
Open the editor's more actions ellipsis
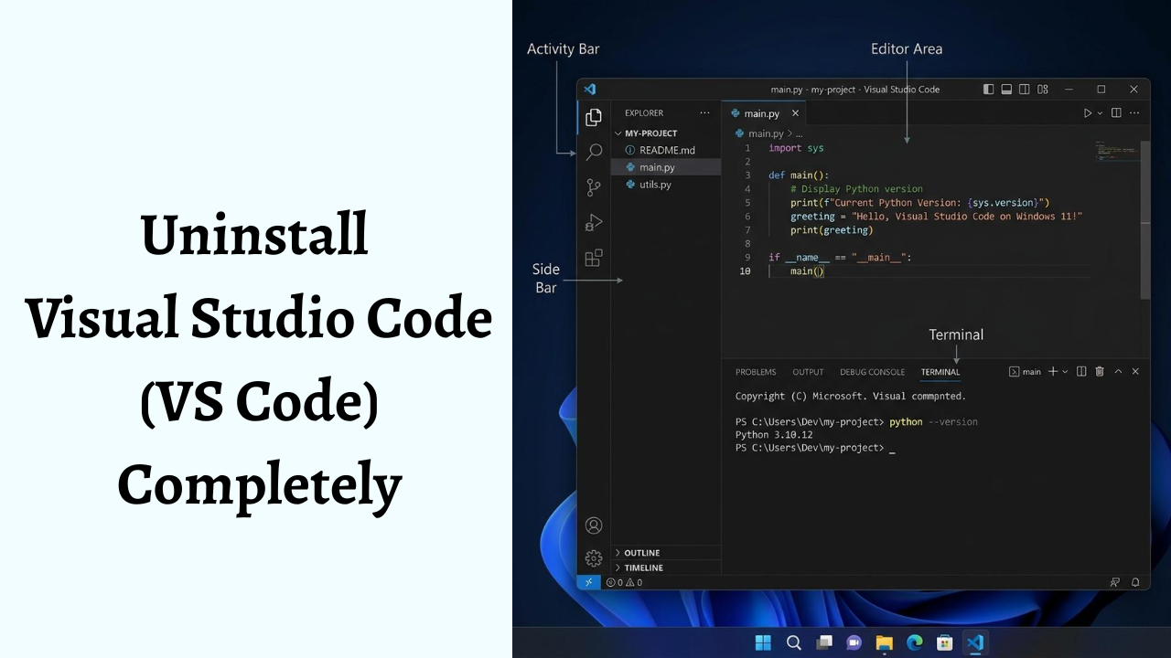pyautogui.click(x=1134, y=113)
